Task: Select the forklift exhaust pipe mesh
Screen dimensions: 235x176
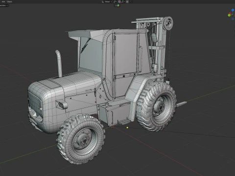Action: [x=59, y=64]
